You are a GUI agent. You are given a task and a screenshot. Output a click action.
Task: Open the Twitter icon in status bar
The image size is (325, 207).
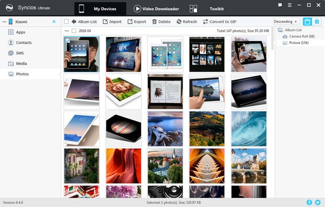[318, 202]
